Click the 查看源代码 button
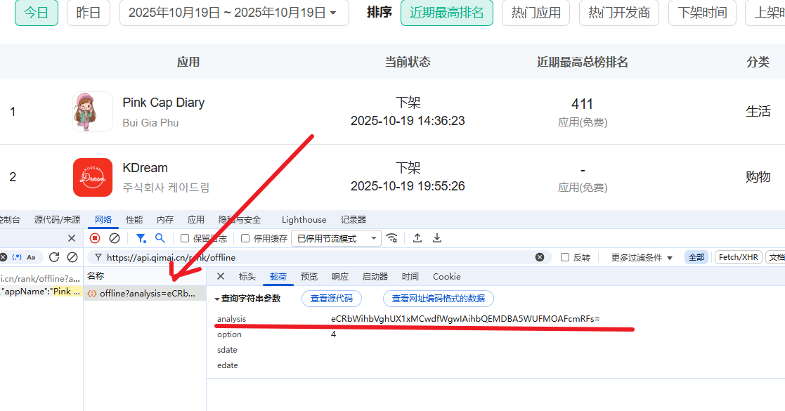 tap(332, 299)
